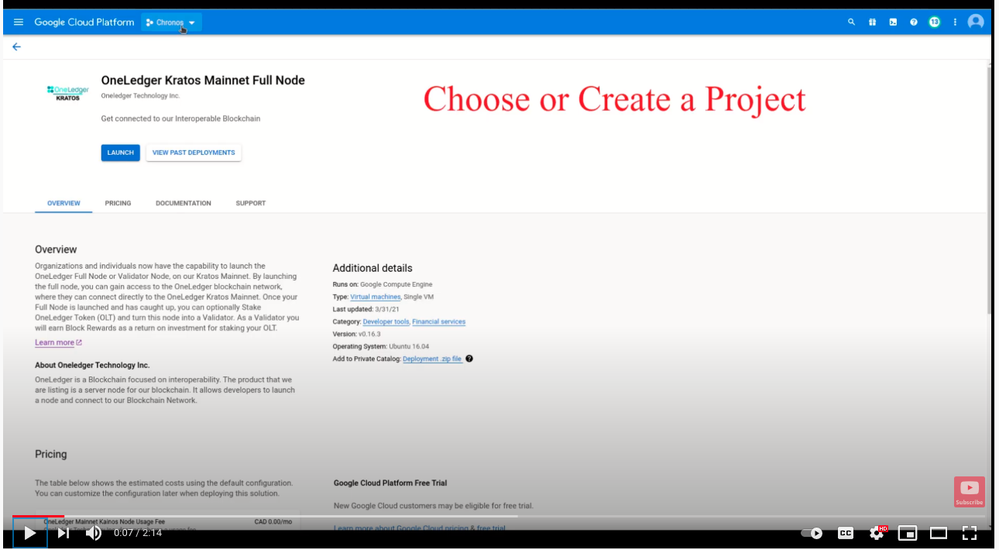999x550 pixels.
Task: Play the YouTube video
Action: [x=30, y=533]
